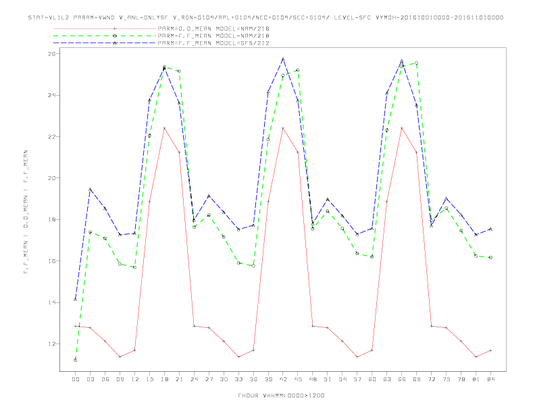Click x-axis forecast hour label 36
Viewport: 535px width, 413px height.
(x=253, y=379)
